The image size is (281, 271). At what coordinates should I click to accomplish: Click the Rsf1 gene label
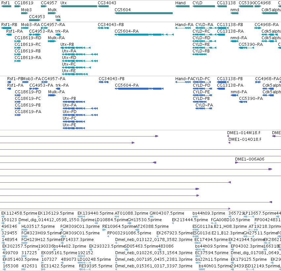point(6,3)
